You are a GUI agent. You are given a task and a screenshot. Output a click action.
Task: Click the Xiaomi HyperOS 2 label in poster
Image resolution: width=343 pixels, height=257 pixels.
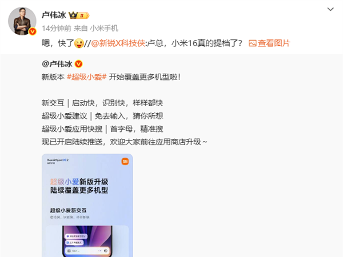click(x=58, y=161)
